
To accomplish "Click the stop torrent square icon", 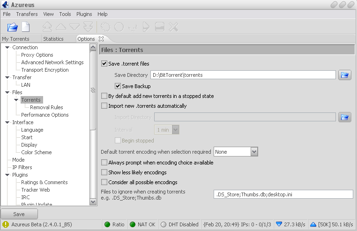I will click(x=160, y=27).
